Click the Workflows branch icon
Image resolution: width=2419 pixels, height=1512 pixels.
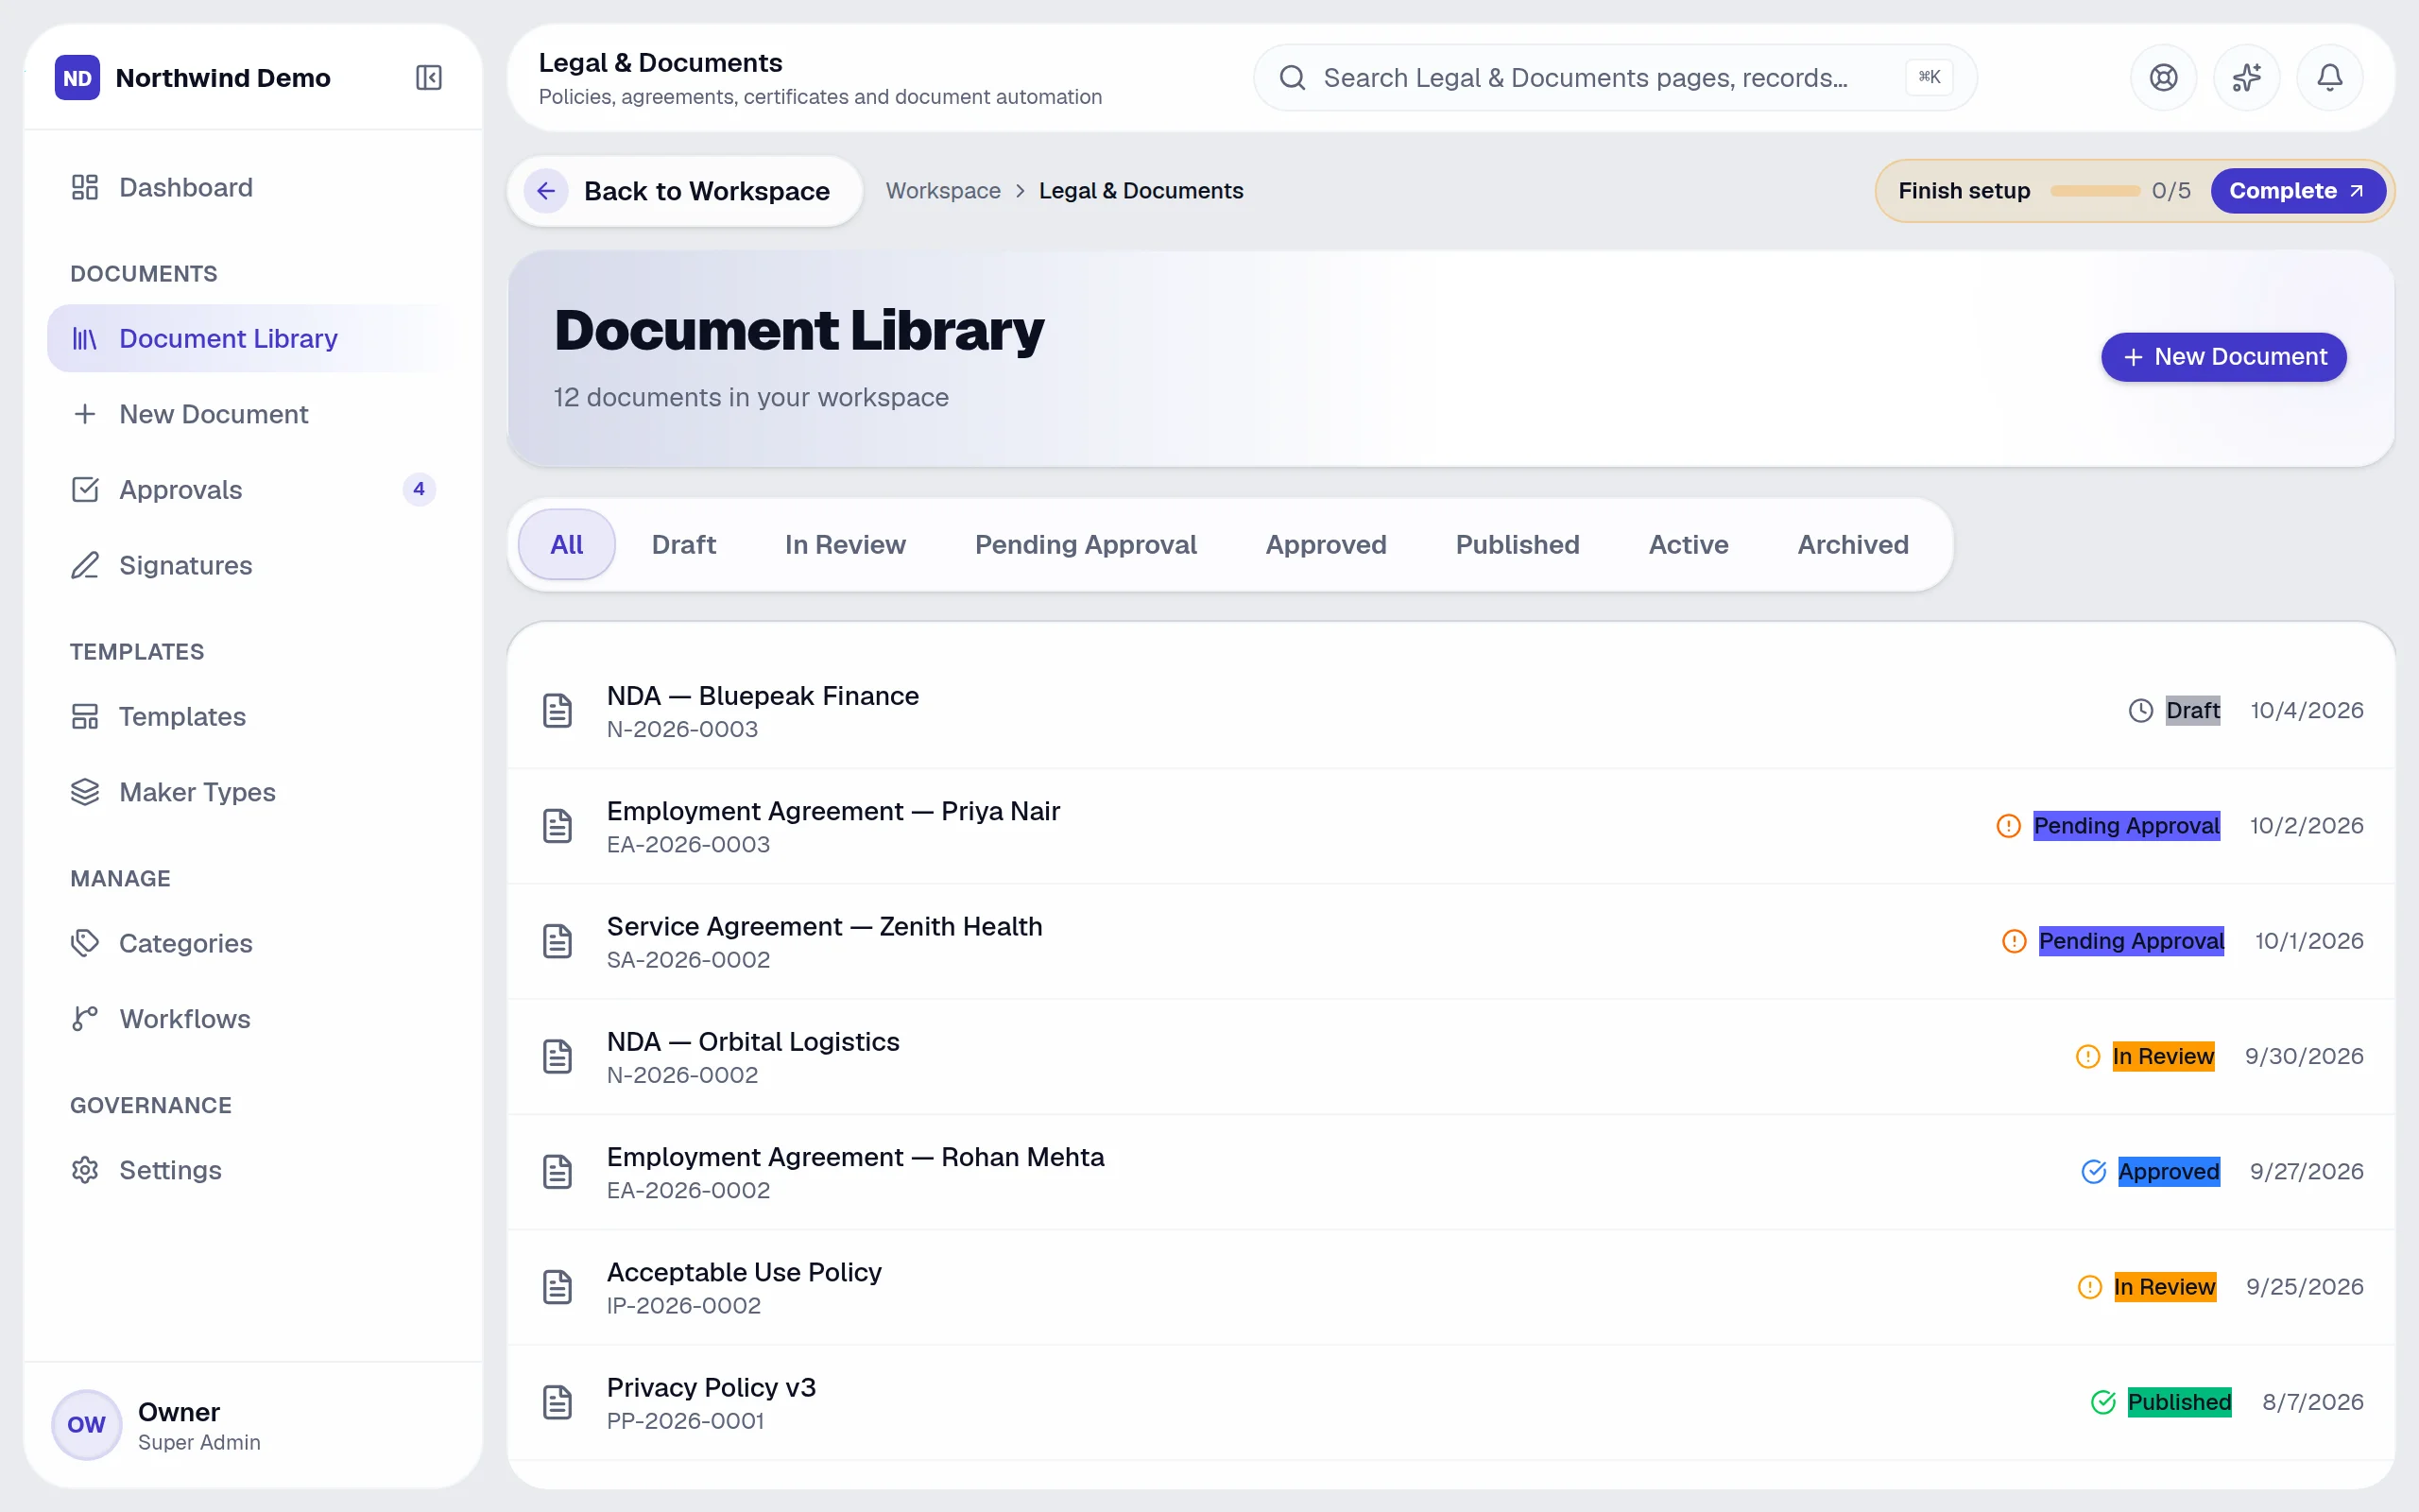[x=85, y=1019]
